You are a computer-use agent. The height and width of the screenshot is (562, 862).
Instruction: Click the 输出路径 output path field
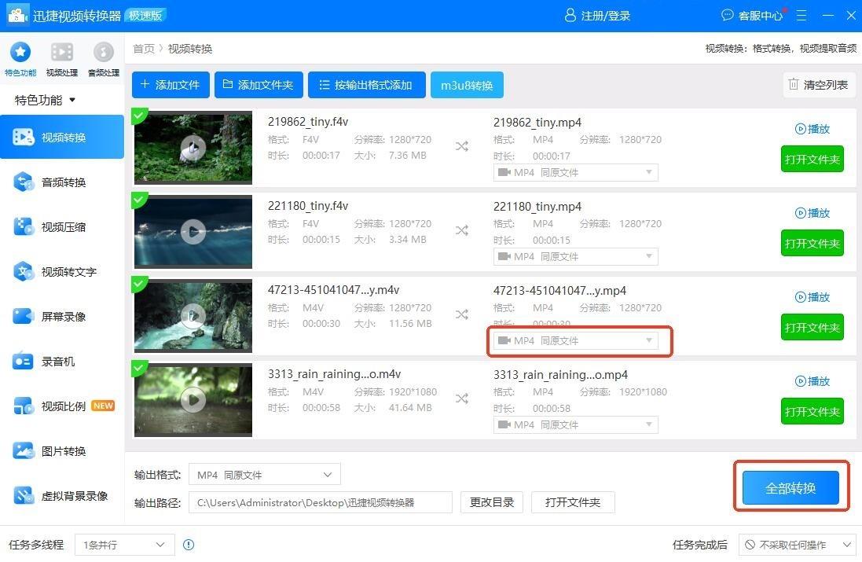click(x=320, y=502)
